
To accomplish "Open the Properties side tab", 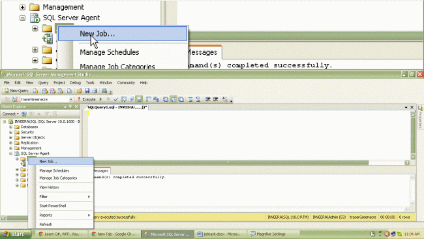I will (420, 117).
